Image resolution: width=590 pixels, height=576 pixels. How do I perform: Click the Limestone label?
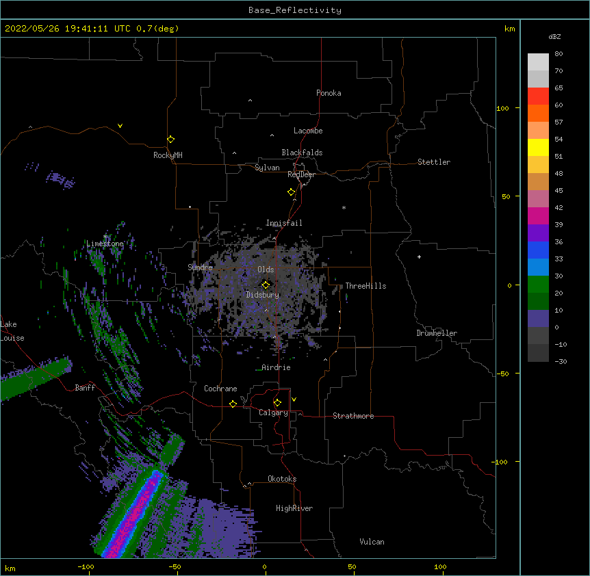click(105, 244)
